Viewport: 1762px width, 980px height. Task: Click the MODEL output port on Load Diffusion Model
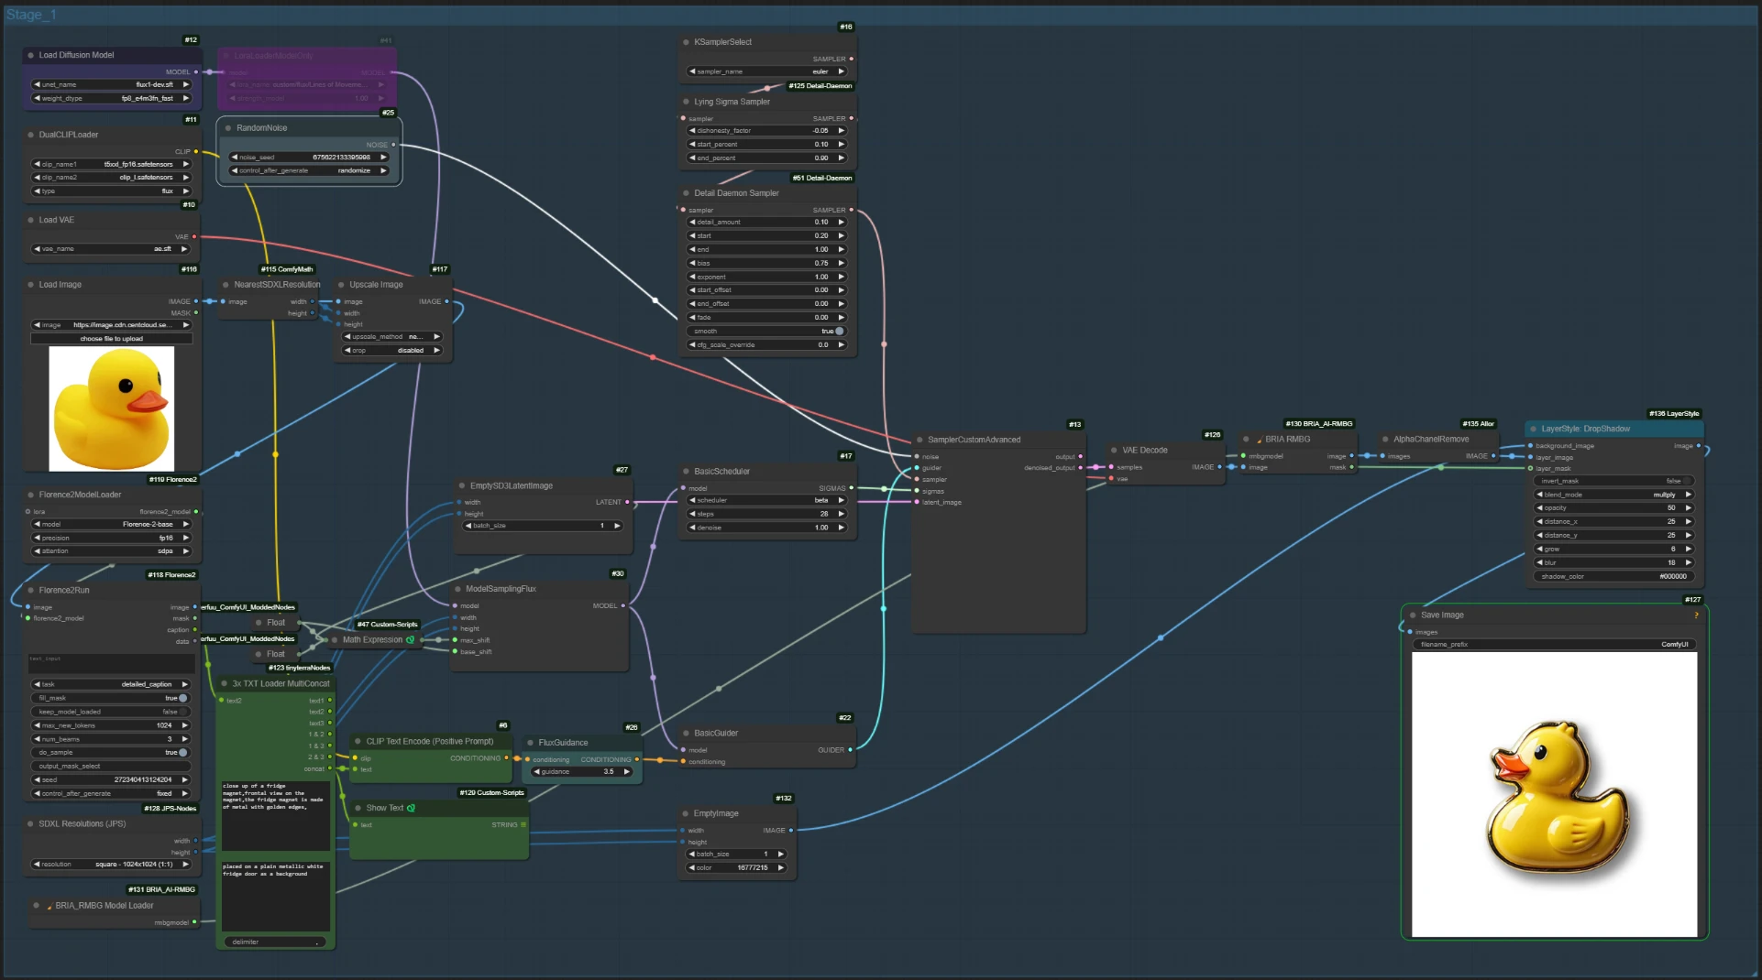click(195, 71)
